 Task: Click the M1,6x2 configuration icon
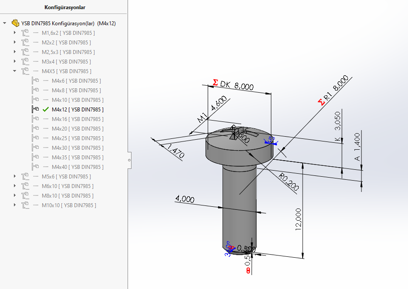[x=25, y=33]
